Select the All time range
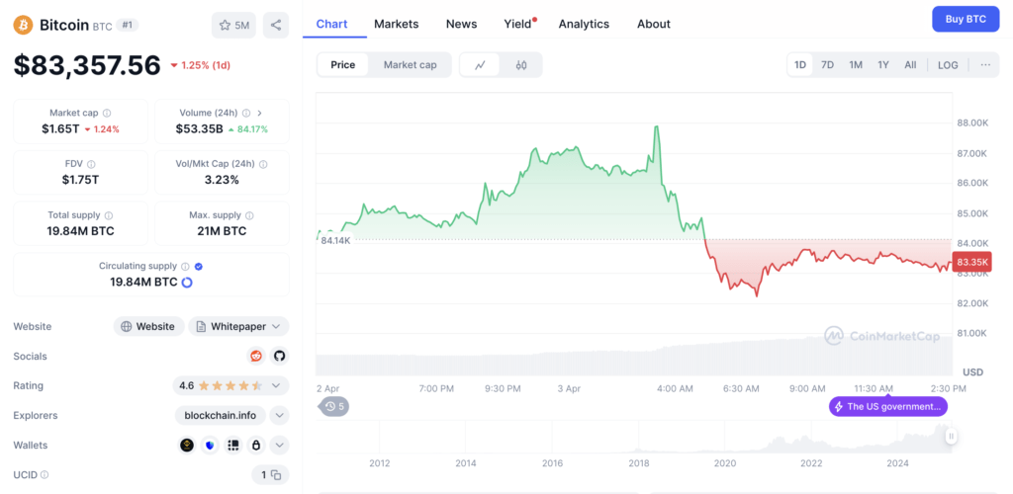 point(910,65)
